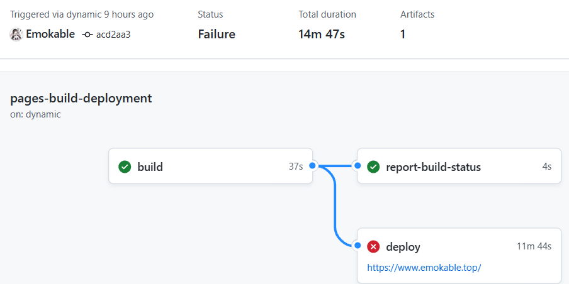Click the connector dot left of report-build-status
Image resolution: width=569 pixels, height=284 pixels.
point(358,166)
